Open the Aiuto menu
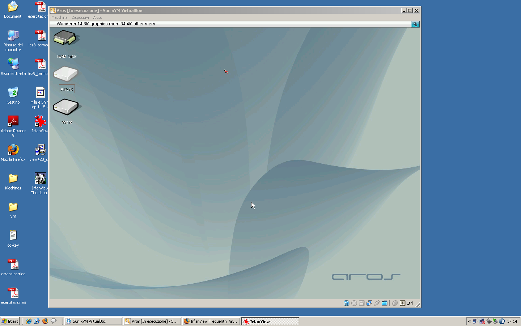521x326 pixels. click(x=97, y=17)
